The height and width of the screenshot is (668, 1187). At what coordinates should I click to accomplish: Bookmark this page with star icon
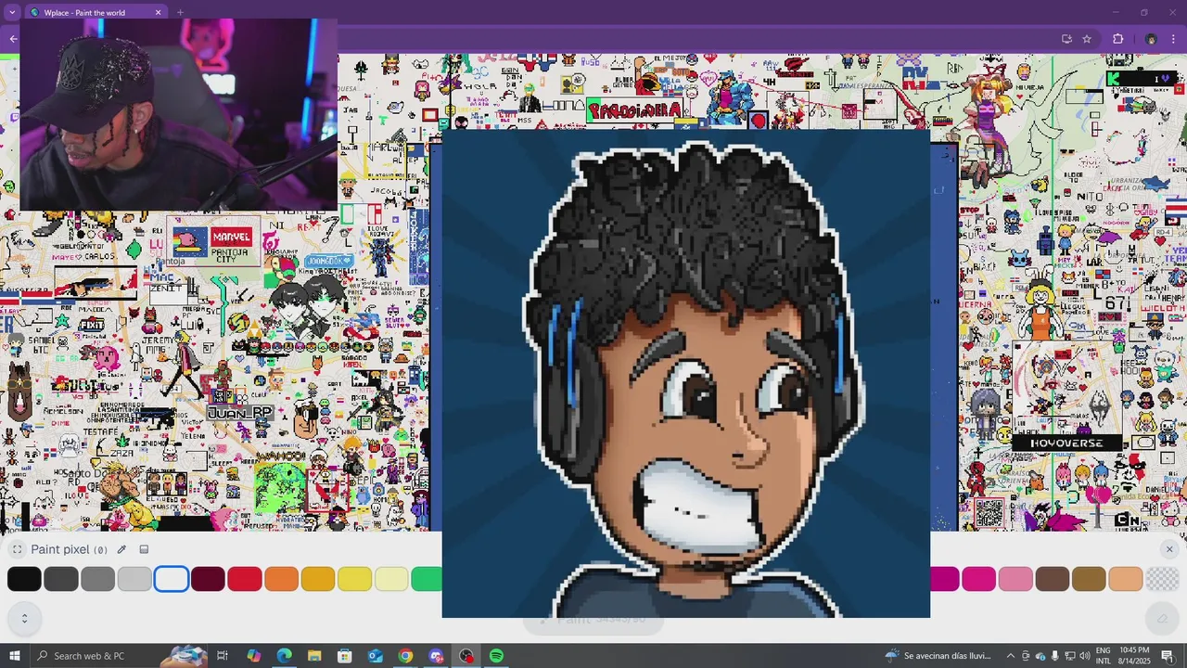pyautogui.click(x=1087, y=39)
